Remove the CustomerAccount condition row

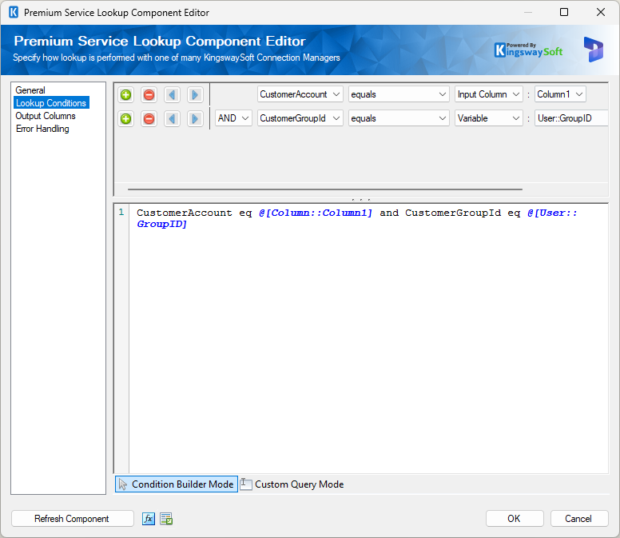(149, 95)
